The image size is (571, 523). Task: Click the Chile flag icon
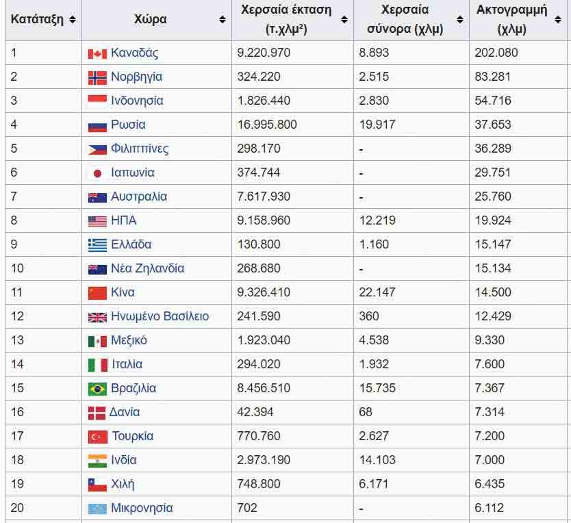pyautogui.click(x=97, y=485)
